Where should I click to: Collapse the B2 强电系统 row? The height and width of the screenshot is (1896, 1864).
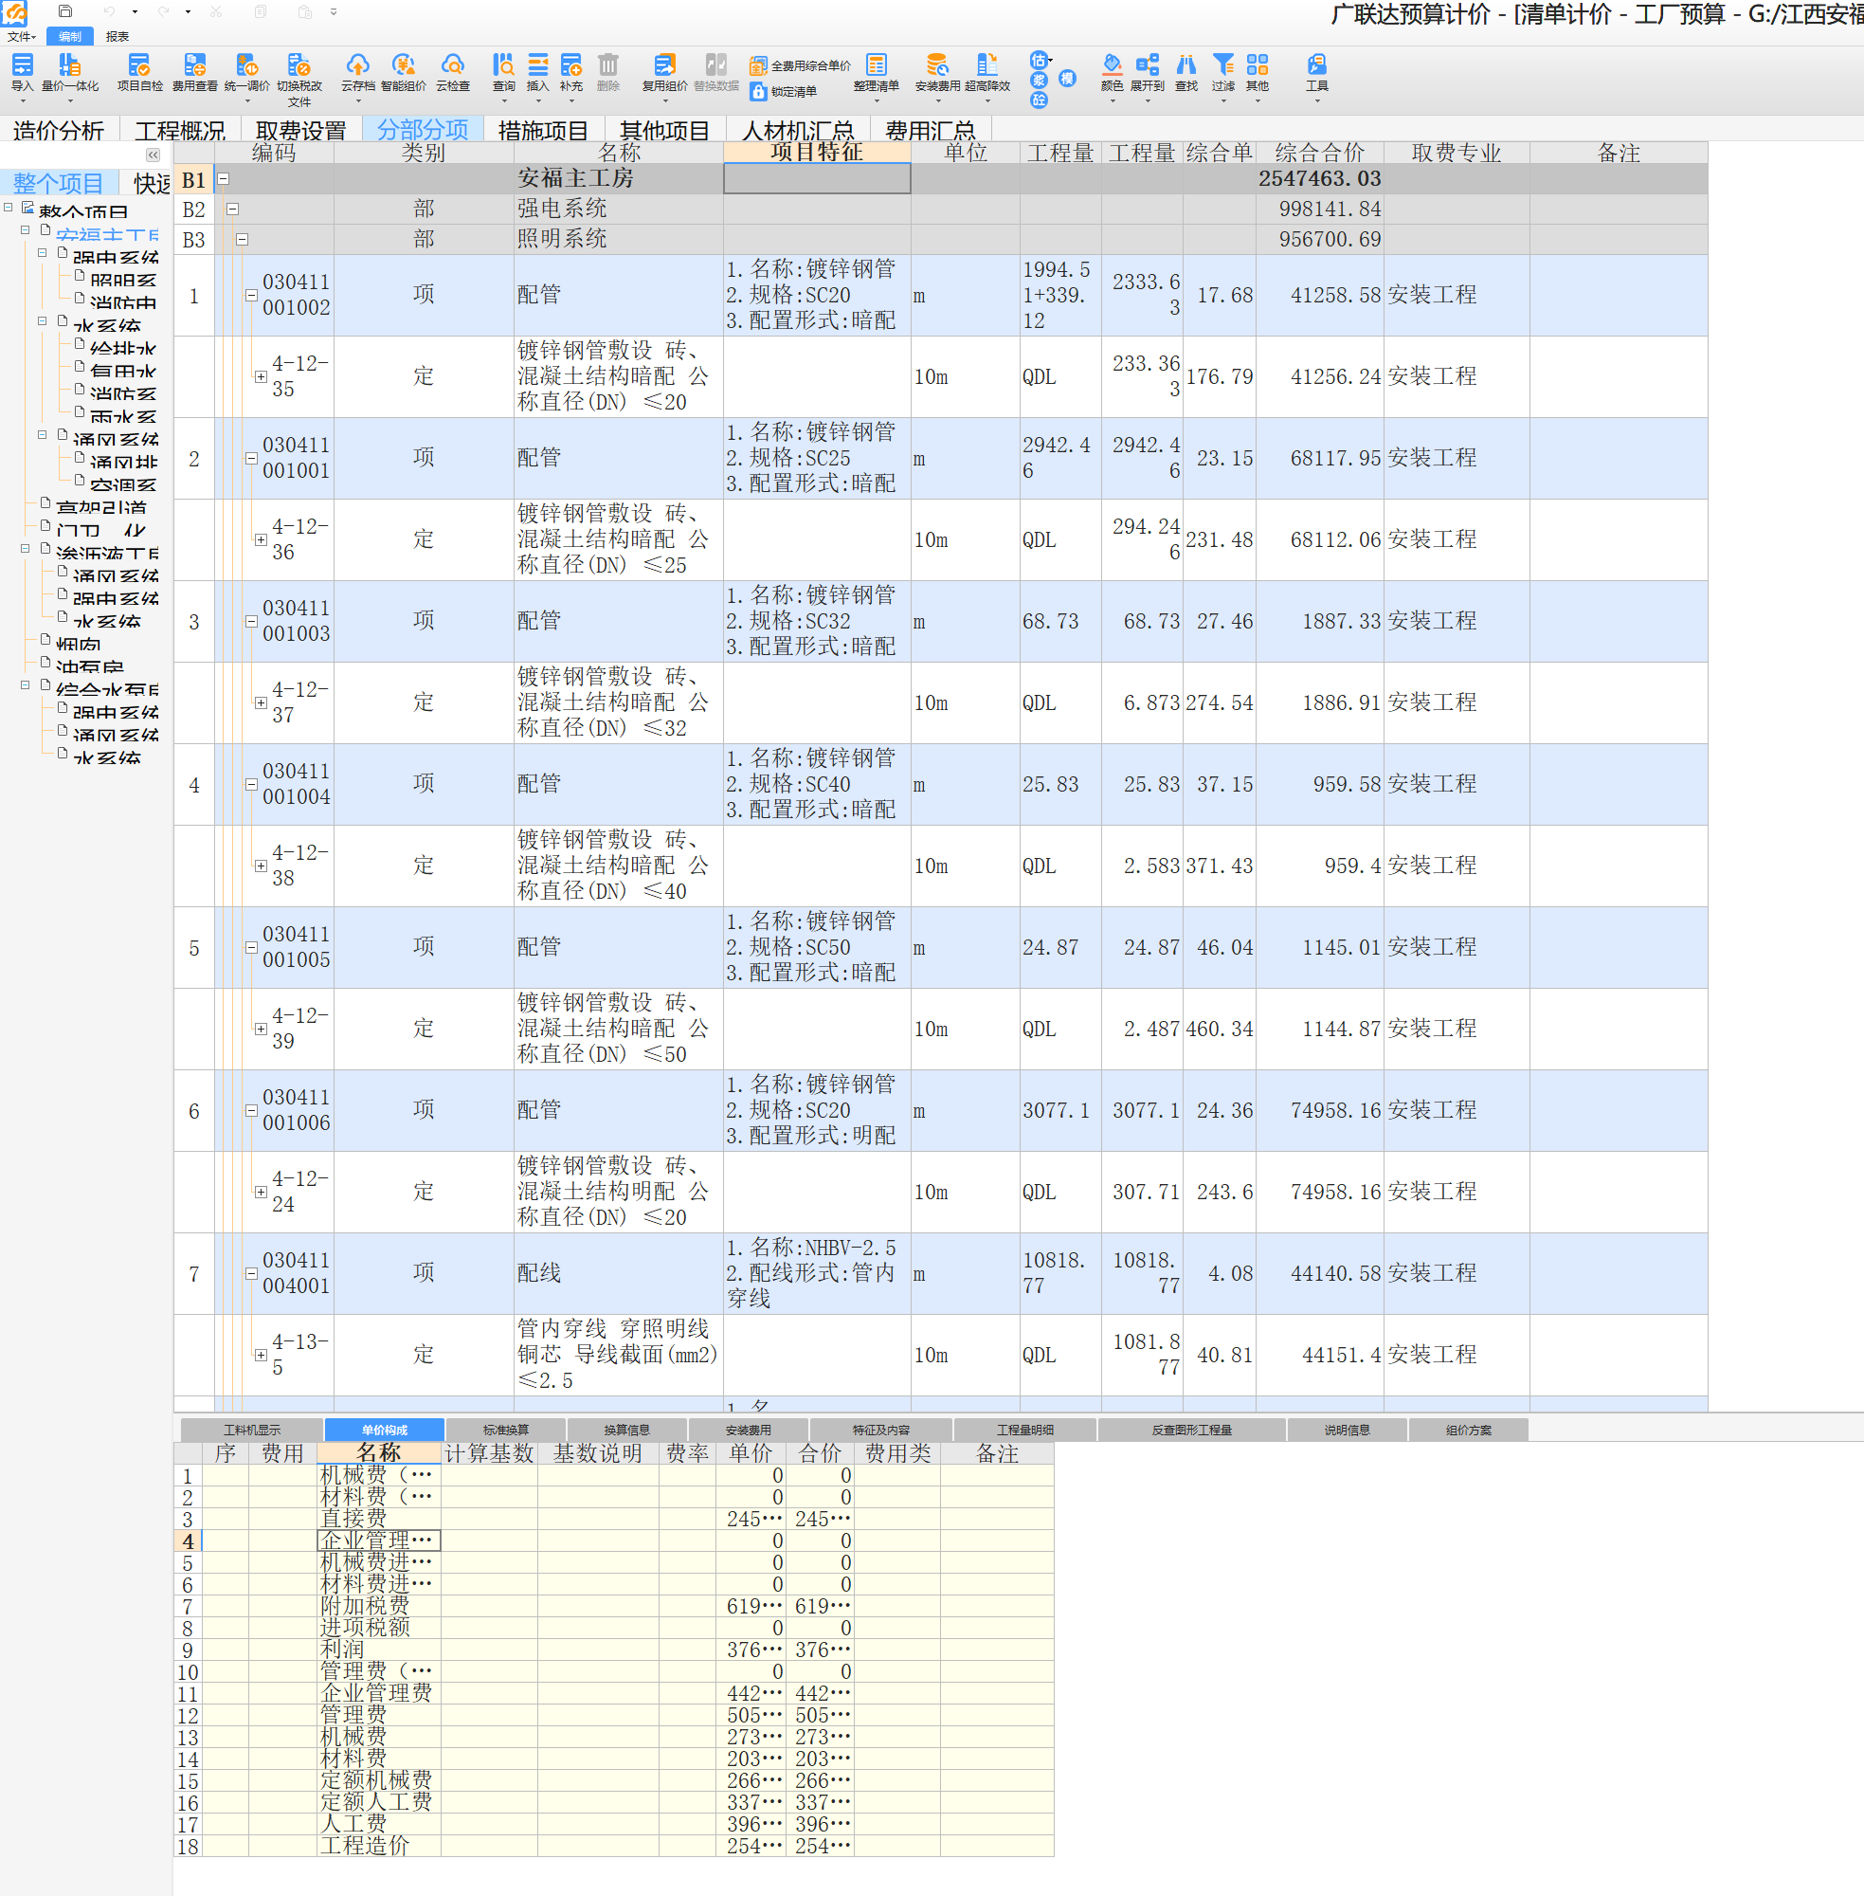tap(233, 210)
